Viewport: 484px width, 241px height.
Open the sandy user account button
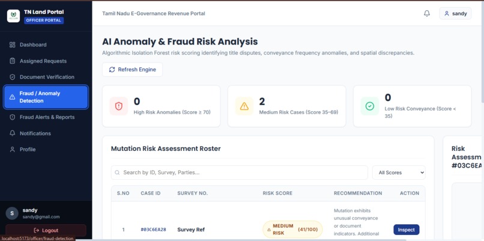455,14
